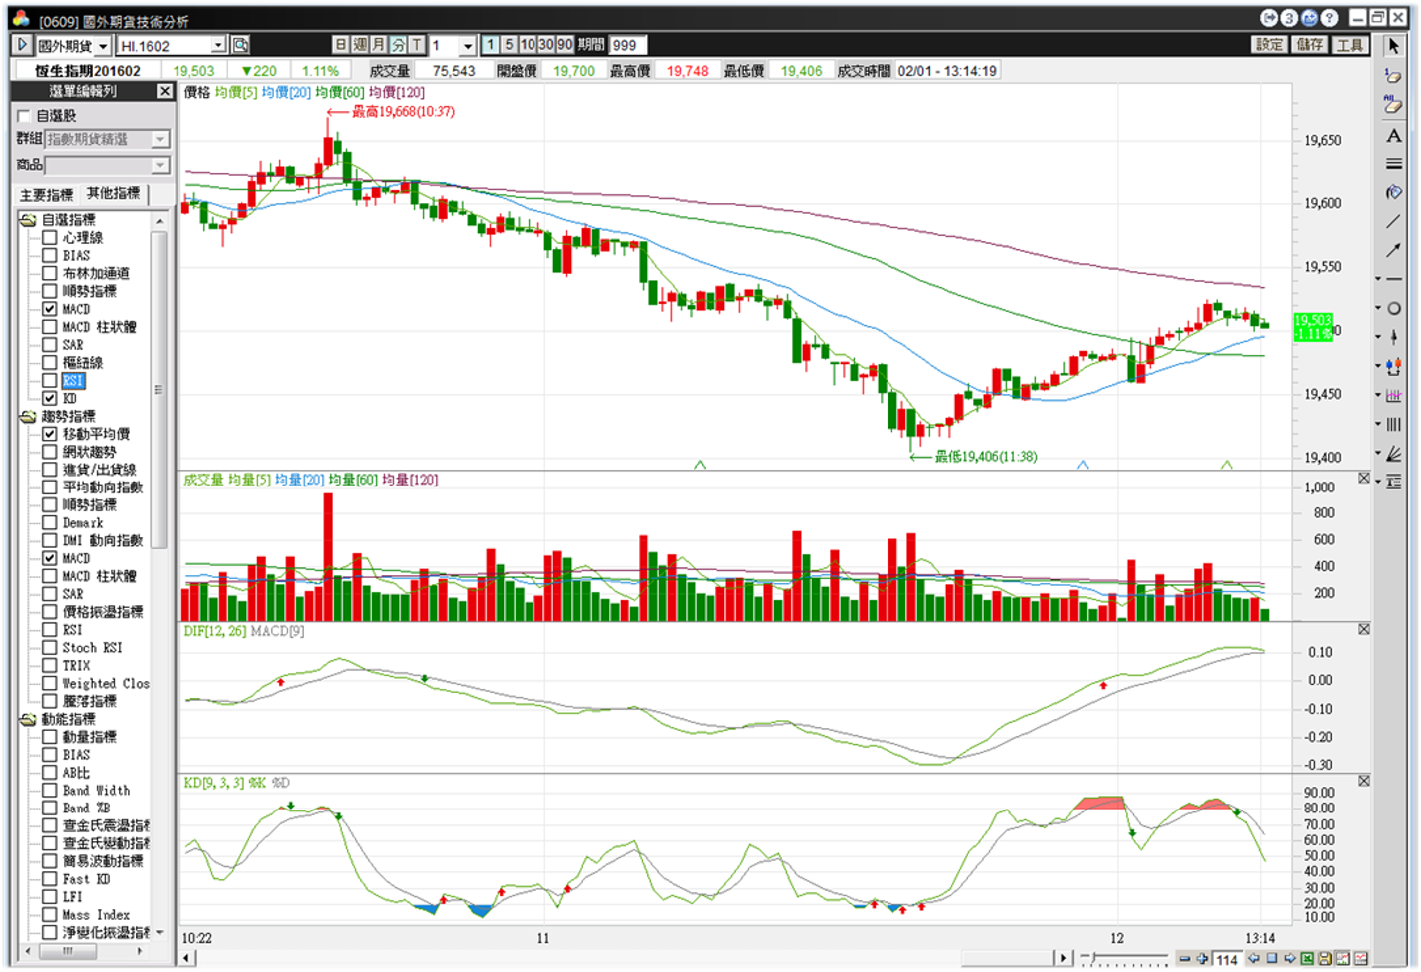1421x972 pixels.
Task: Click the indicator list vertical scrollbar
Action: (158, 389)
